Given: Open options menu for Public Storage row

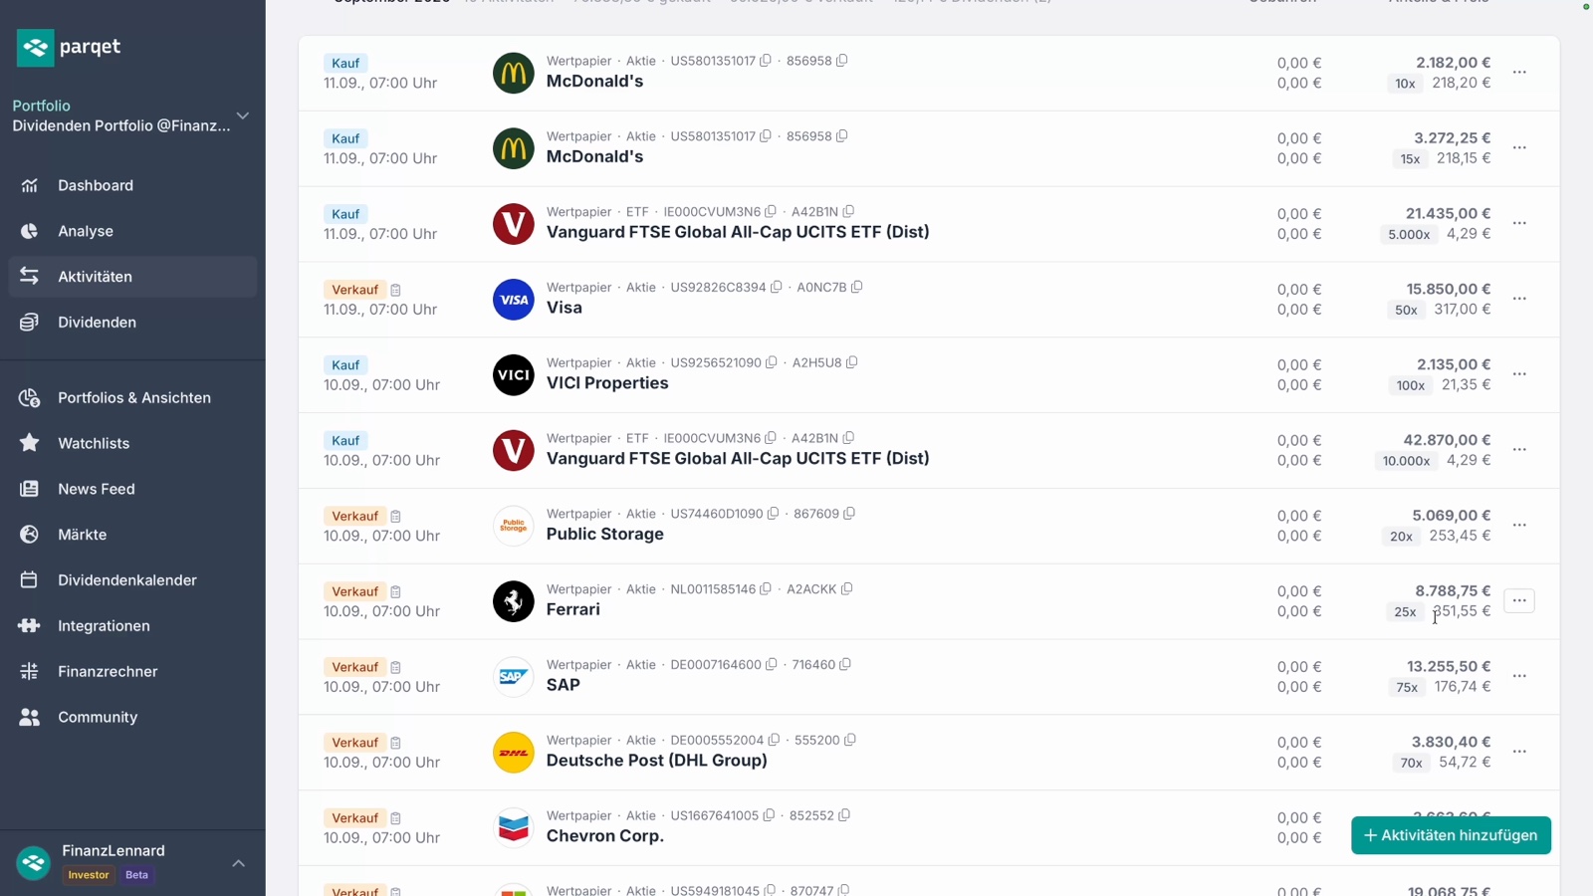Looking at the screenshot, I should (1519, 525).
